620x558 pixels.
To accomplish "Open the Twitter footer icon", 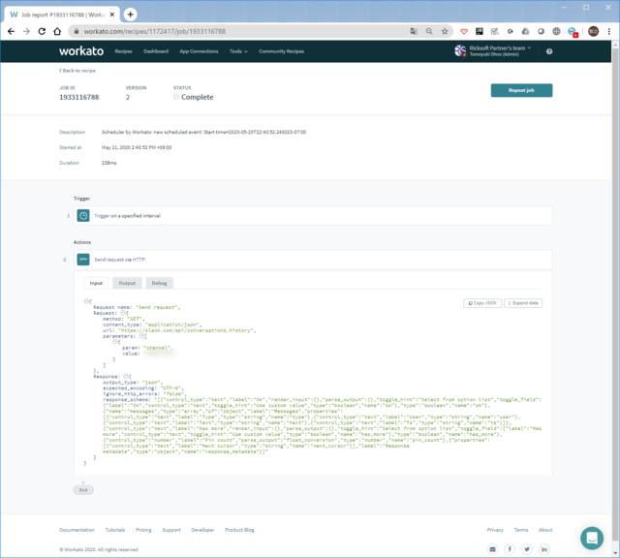I will click(x=527, y=549).
